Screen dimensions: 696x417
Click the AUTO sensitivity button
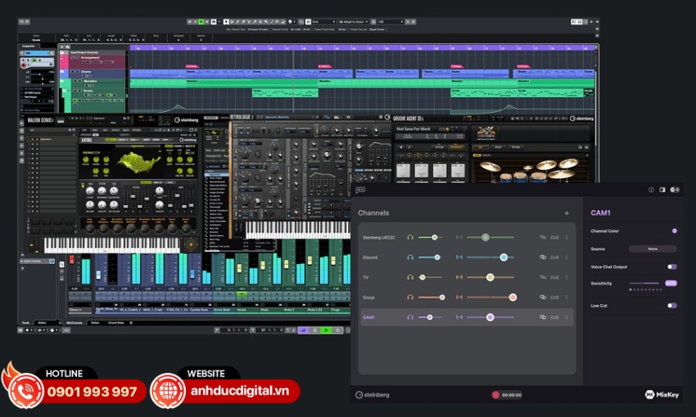pos(671,283)
